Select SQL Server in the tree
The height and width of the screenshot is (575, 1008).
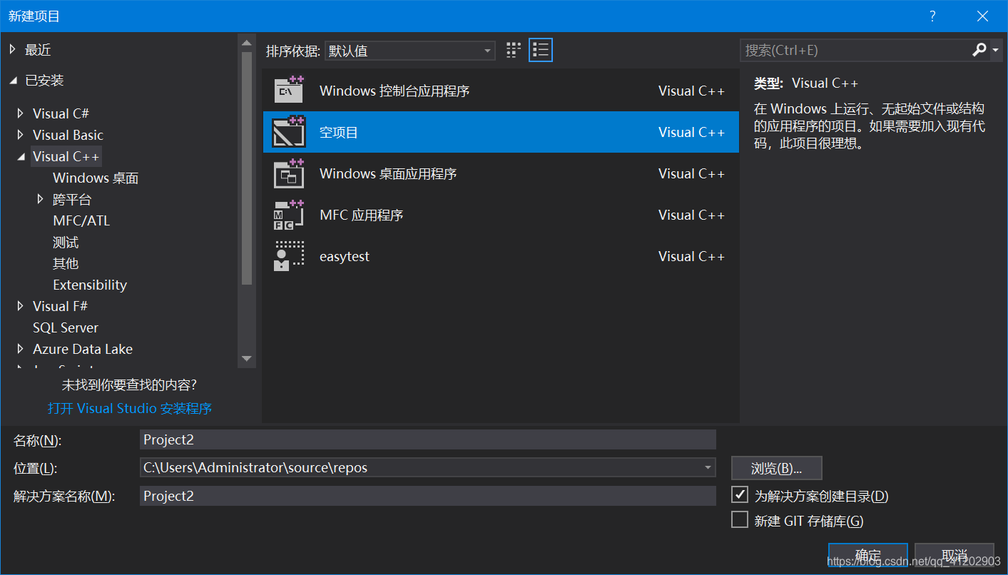[x=66, y=327]
